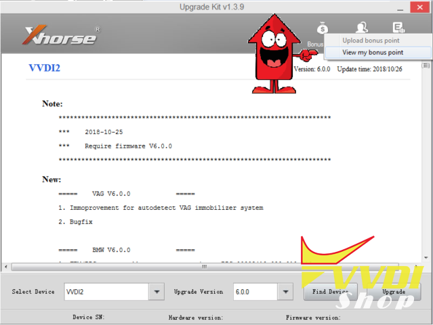Click the 'Upgrade Version' label
433x325 pixels.
[199, 292]
